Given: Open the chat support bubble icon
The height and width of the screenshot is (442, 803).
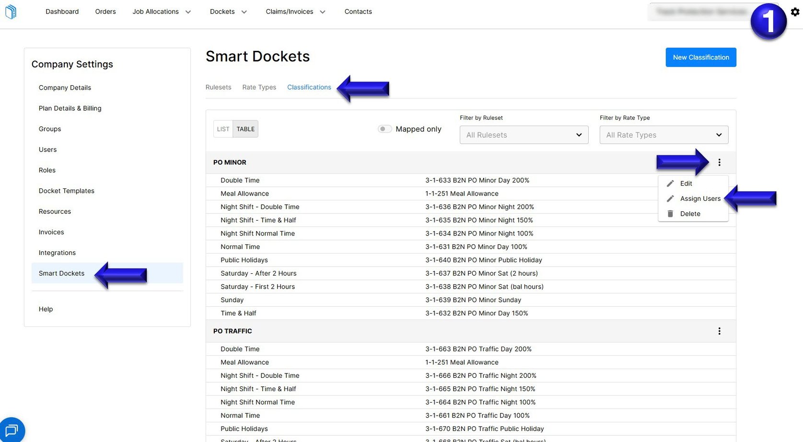Looking at the screenshot, I should tap(12, 430).
